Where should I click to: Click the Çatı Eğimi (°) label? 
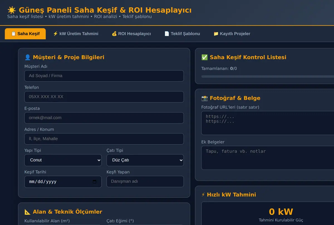(120, 221)
